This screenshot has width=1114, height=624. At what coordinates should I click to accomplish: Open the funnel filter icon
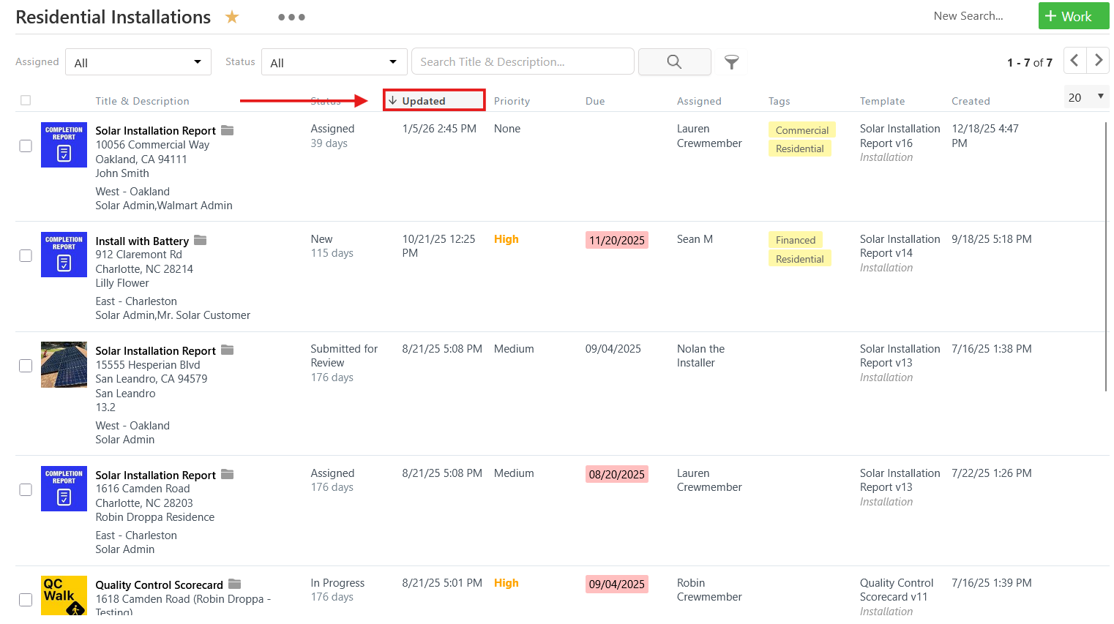(731, 62)
